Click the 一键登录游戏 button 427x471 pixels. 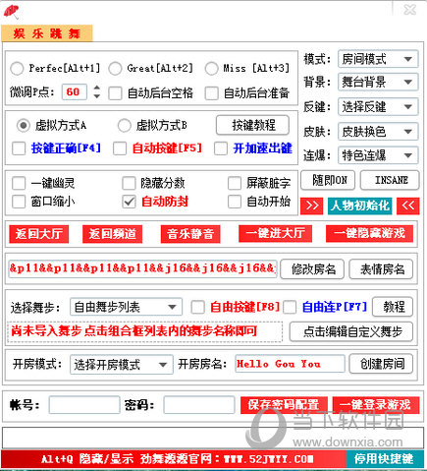click(x=376, y=405)
